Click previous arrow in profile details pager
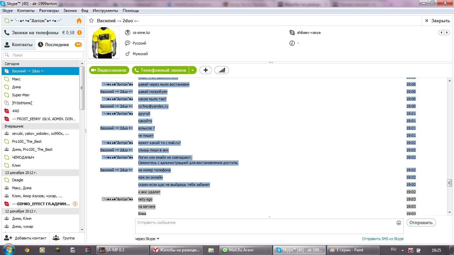 point(441,33)
